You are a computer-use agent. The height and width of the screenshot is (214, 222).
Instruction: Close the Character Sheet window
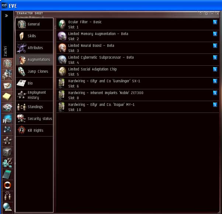[x=218, y=13]
